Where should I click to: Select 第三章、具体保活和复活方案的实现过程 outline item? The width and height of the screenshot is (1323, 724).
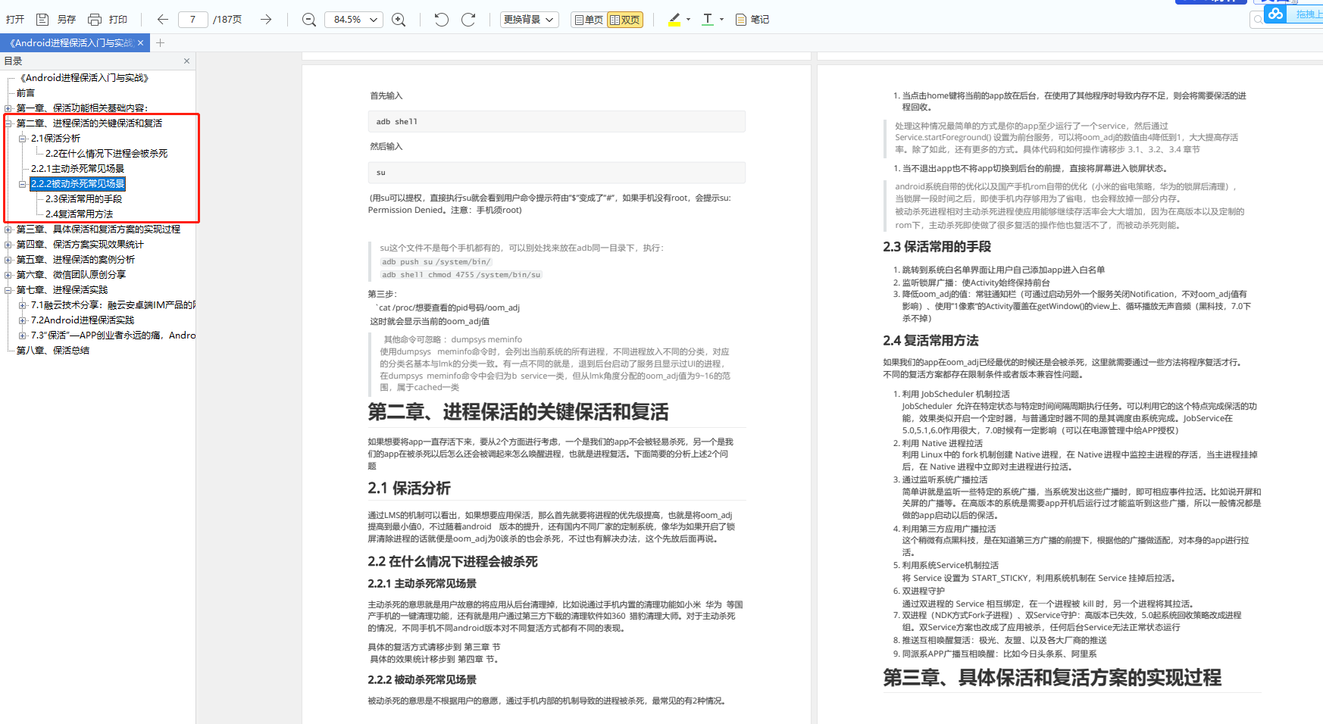99,229
